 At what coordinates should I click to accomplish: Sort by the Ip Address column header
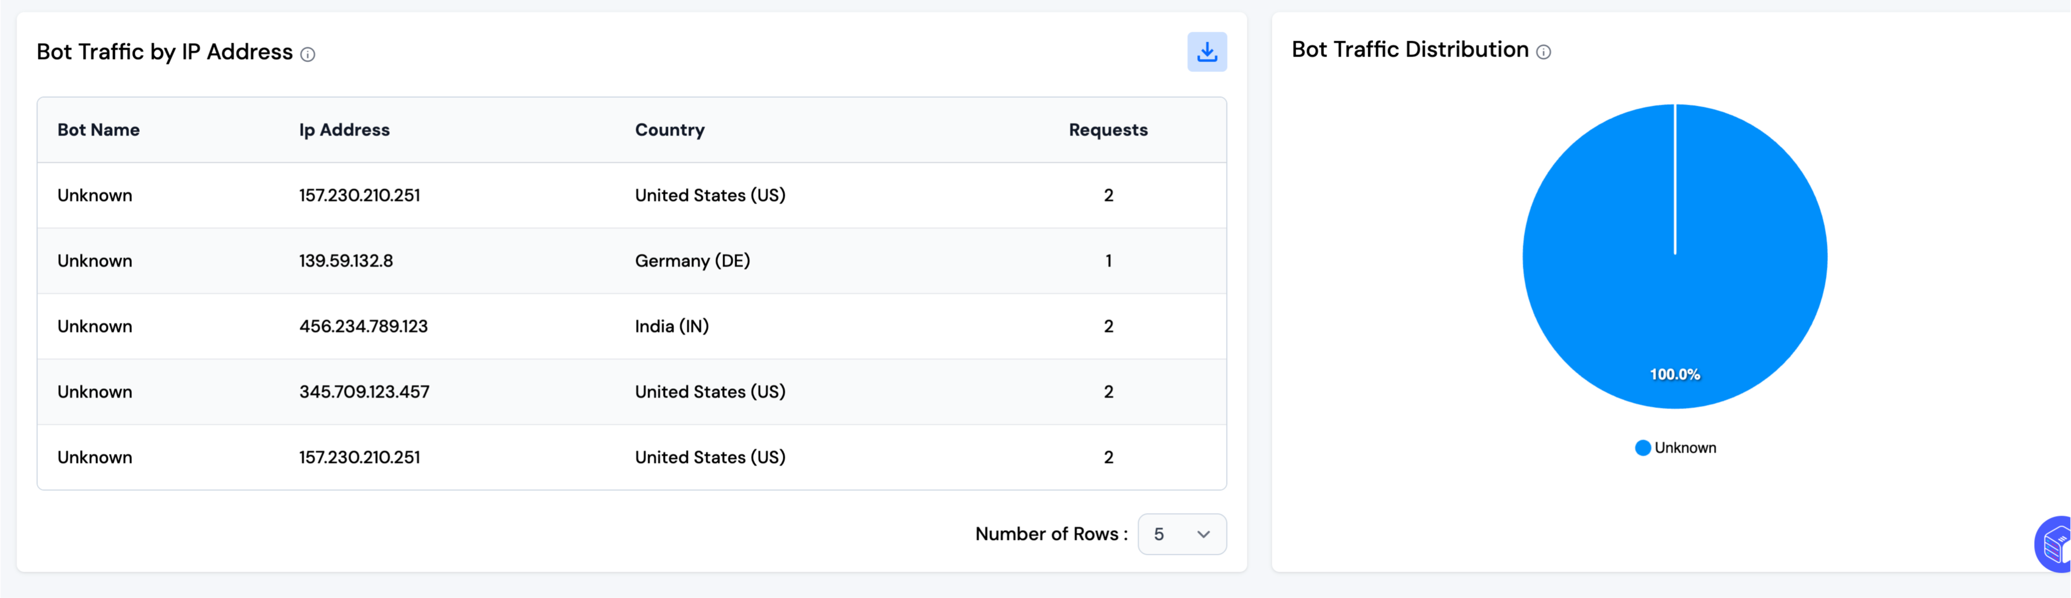tap(344, 130)
